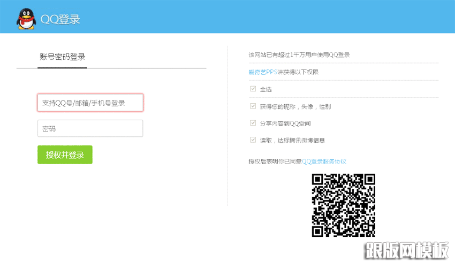The width and height of the screenshot is (455, 263).
Task: Click the 全选 label text
Action: [266, 89]
